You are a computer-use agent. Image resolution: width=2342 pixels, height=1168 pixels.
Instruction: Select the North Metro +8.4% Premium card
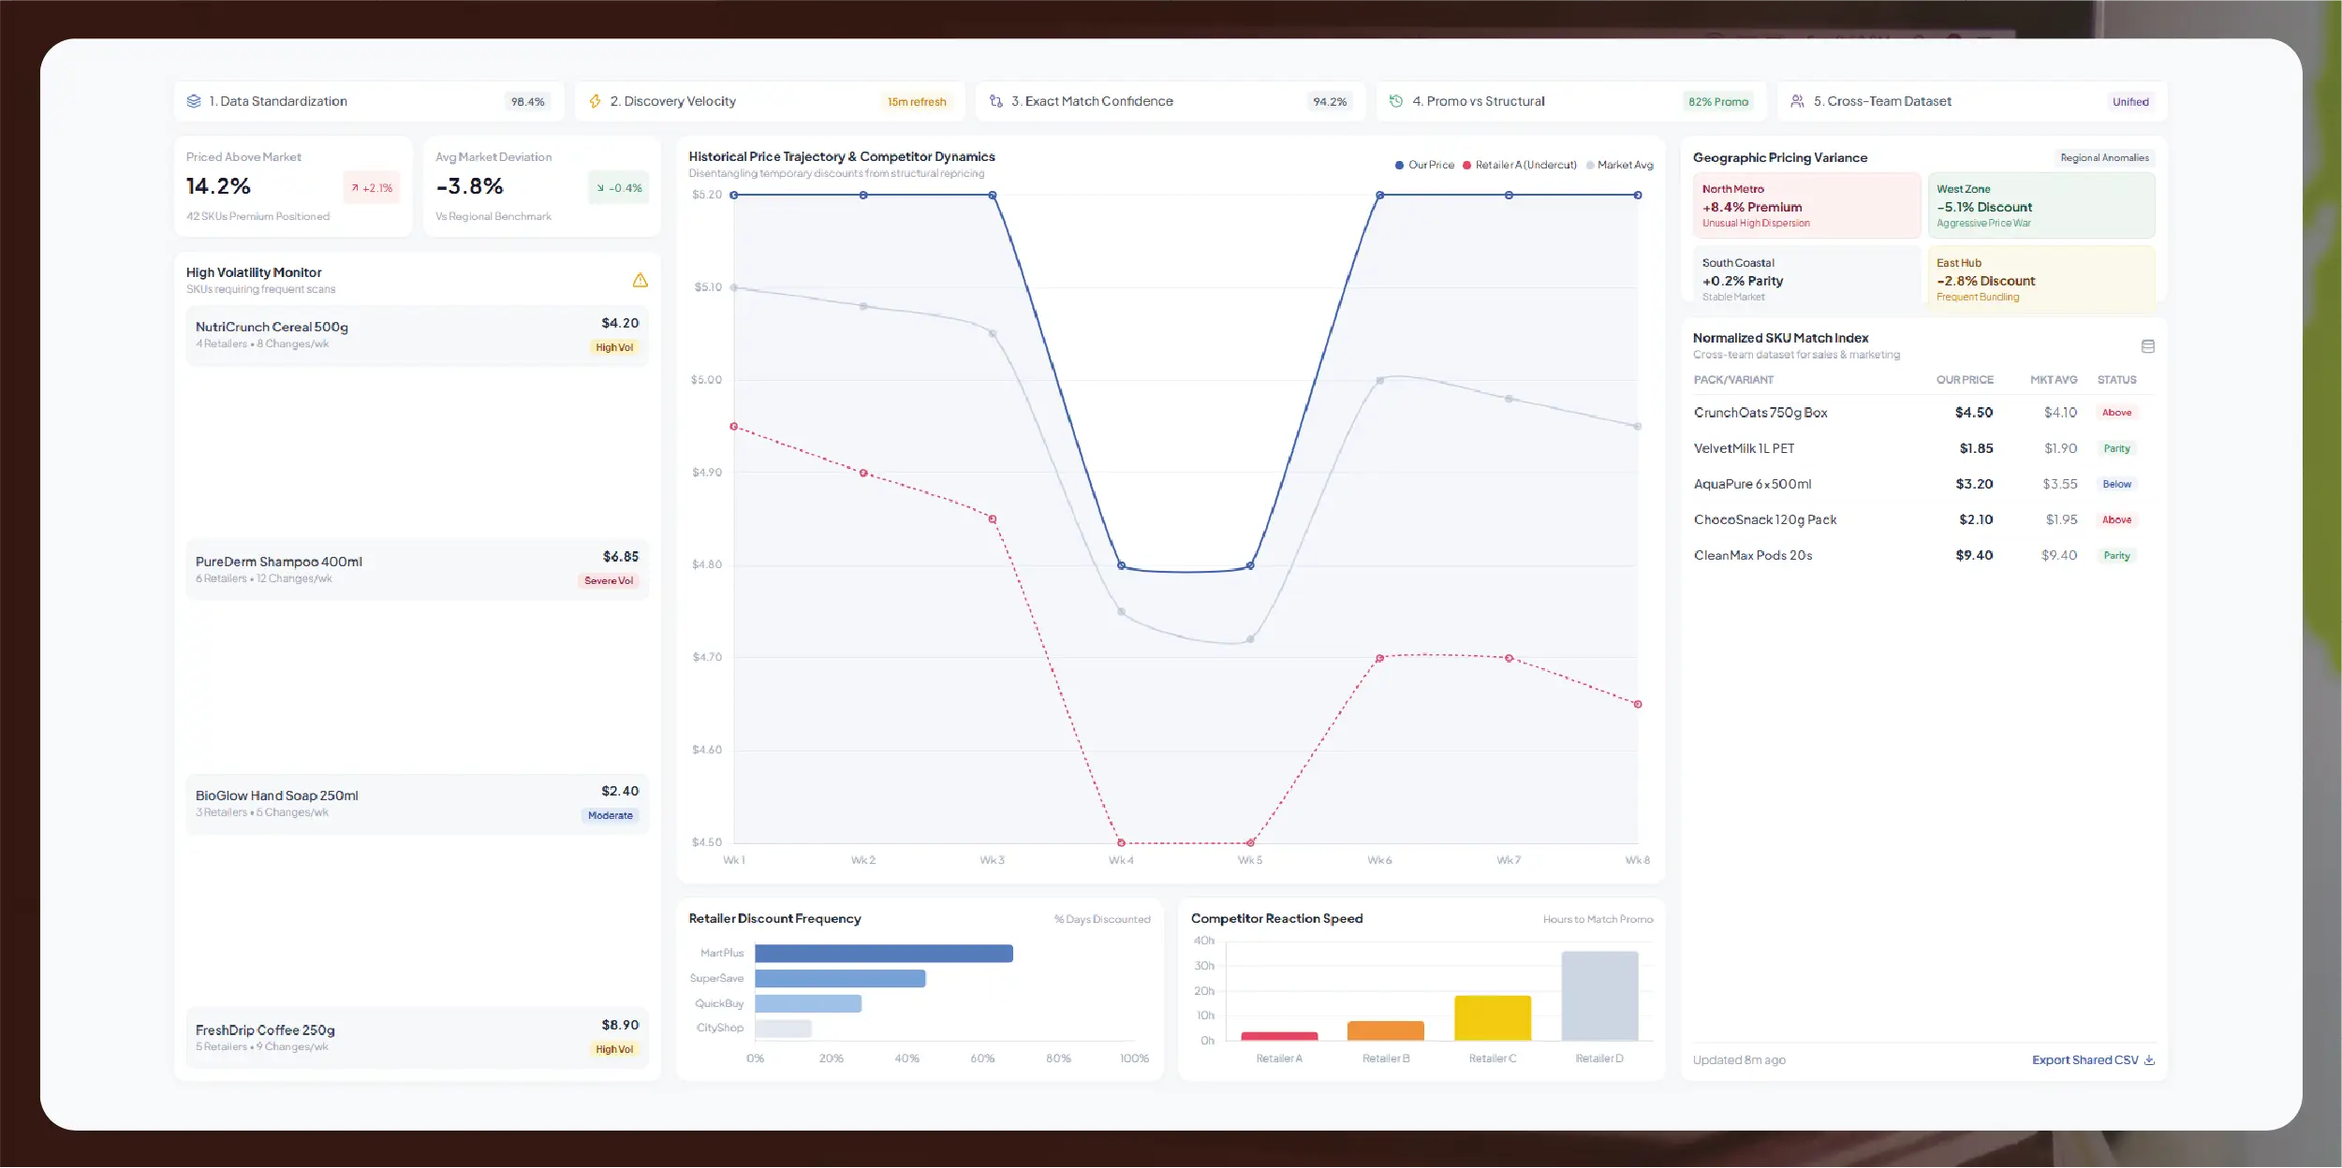click(x=1806, y=205)
